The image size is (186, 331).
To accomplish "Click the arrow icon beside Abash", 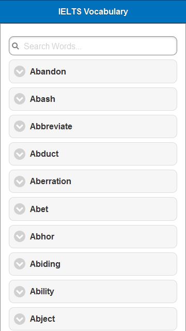I will [x=20, y=99].
